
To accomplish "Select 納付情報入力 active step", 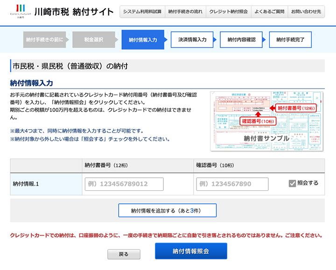I will pyautogui.click(x=143, y=40).
